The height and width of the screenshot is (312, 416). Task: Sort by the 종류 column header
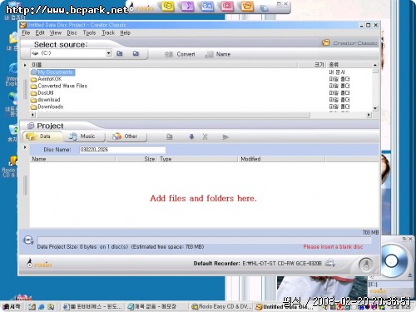click(349, 65)
